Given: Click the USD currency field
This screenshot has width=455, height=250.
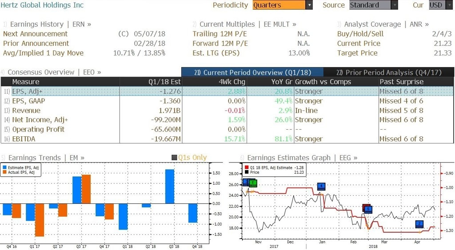Looking at the screenshot, I should 437,5.
